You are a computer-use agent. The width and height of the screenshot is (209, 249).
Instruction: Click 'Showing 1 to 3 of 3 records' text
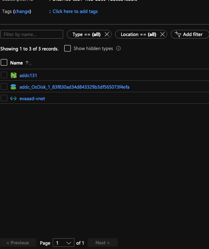(30, 49)
